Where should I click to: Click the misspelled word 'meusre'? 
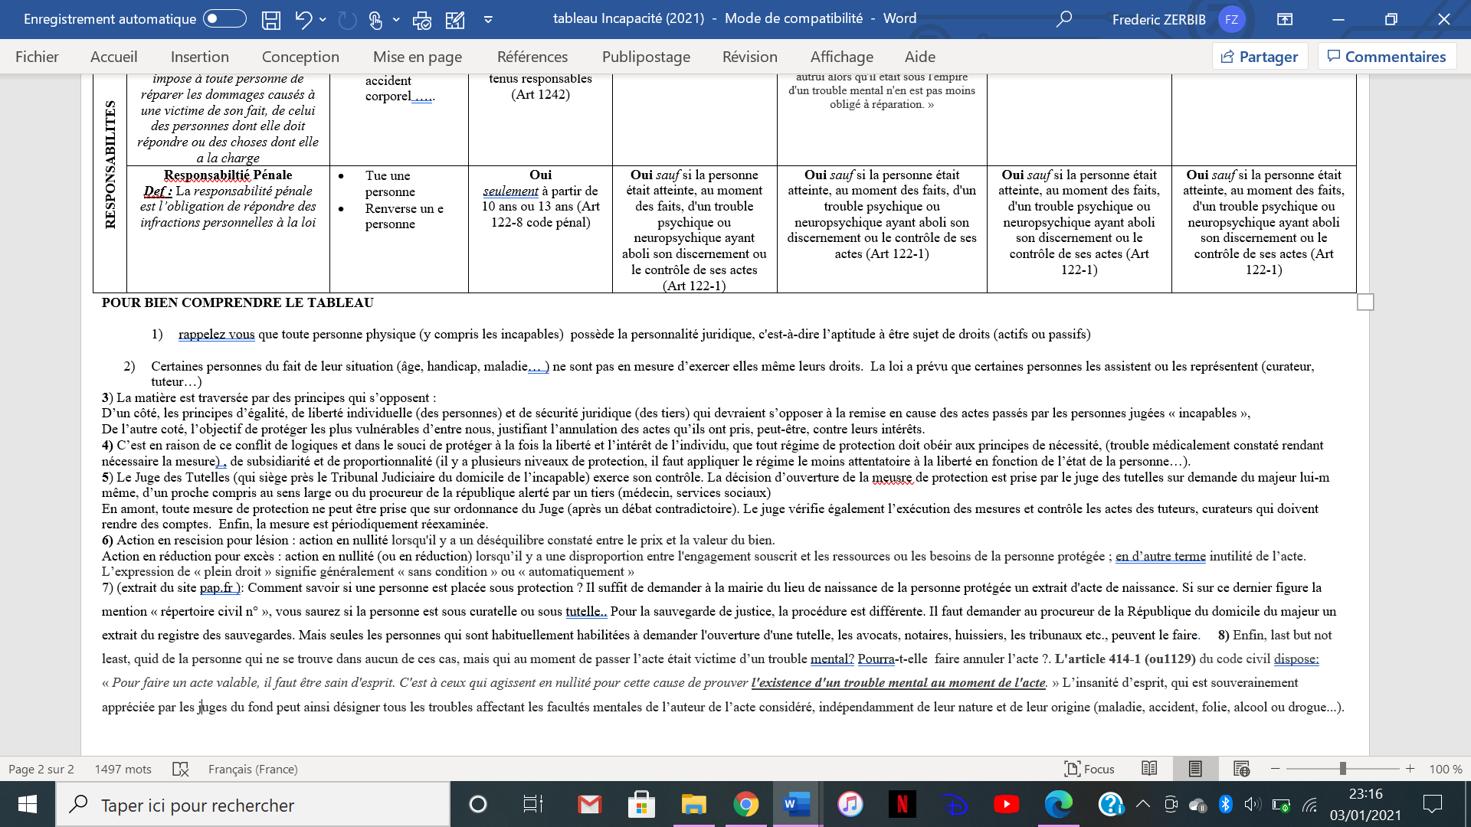[893, 477]
